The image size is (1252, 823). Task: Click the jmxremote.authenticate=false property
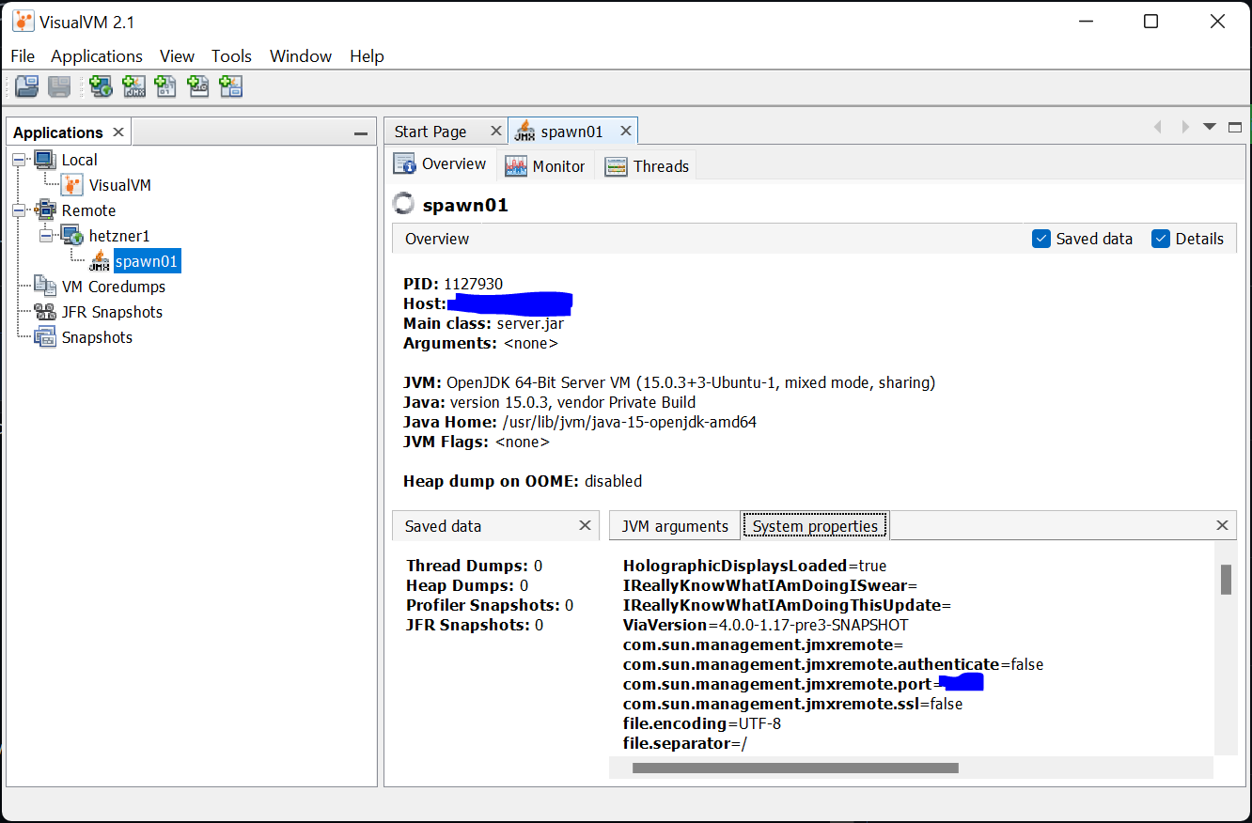[x=833, y=664]
